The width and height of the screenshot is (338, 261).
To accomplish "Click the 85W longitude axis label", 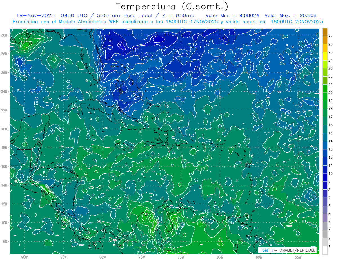I will tap(63, 257).
